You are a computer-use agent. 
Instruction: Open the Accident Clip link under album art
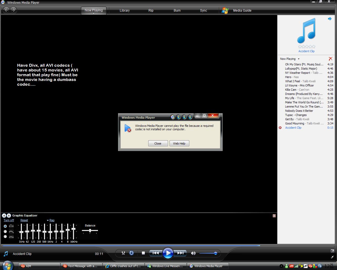pyautogui.click(x=306, y=51)
